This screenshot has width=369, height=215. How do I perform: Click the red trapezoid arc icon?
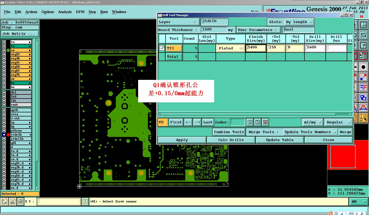click(x=363, y=108)
